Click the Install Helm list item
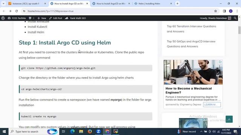 (x=36, y=32)
